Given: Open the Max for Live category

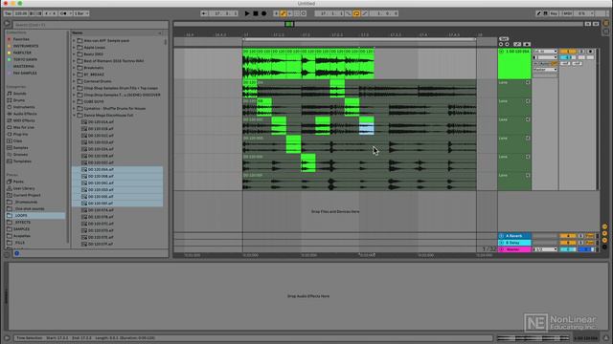Looking at the screenshot, I should click(x=23, y=127).
